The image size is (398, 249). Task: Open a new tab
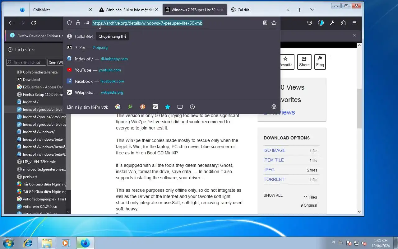pyautogui.click(x=299, y=10)
